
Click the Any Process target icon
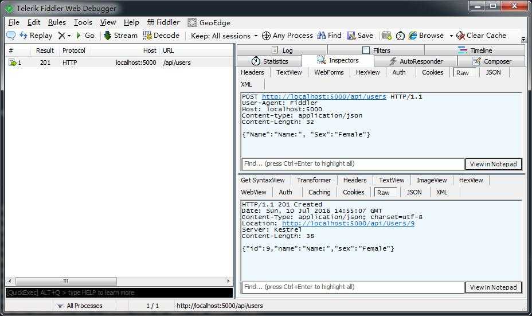click(x=267, y=36)
